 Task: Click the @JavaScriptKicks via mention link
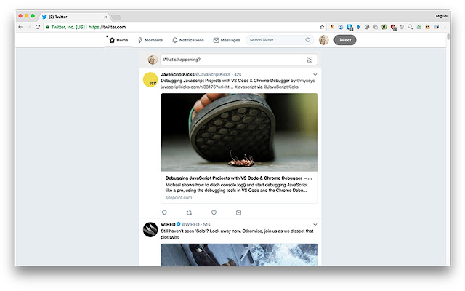281,87
